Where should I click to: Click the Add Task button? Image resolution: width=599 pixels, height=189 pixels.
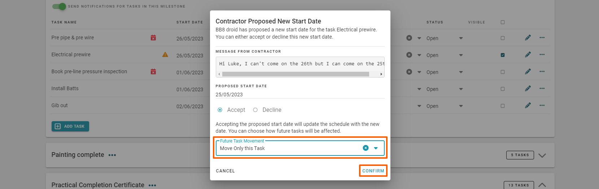tap(70, 126)
